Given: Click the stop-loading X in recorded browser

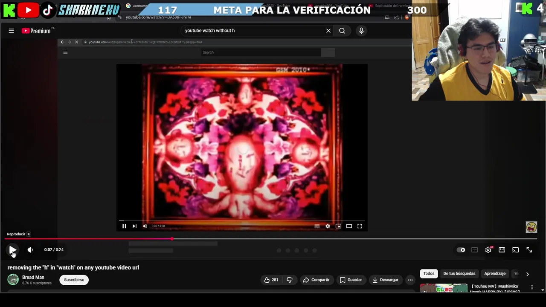Looking at the screenshot, I should pos(76,42).
